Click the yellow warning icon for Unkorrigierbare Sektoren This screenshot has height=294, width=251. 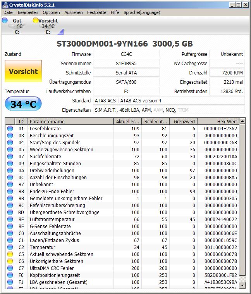tap(10, 261)
